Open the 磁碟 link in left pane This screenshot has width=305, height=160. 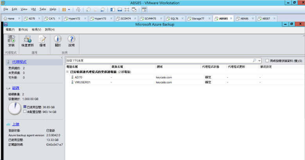[16, 88]
